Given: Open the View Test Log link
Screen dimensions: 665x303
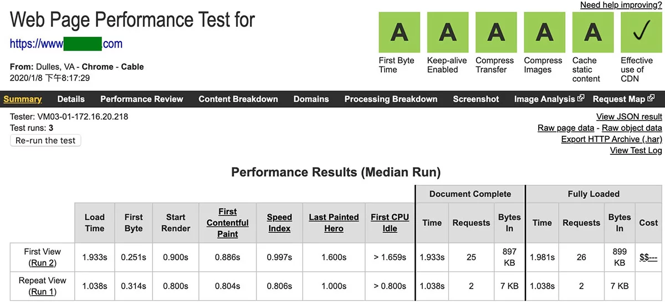Looking at the screenshot, I should [x=636, y=150].
